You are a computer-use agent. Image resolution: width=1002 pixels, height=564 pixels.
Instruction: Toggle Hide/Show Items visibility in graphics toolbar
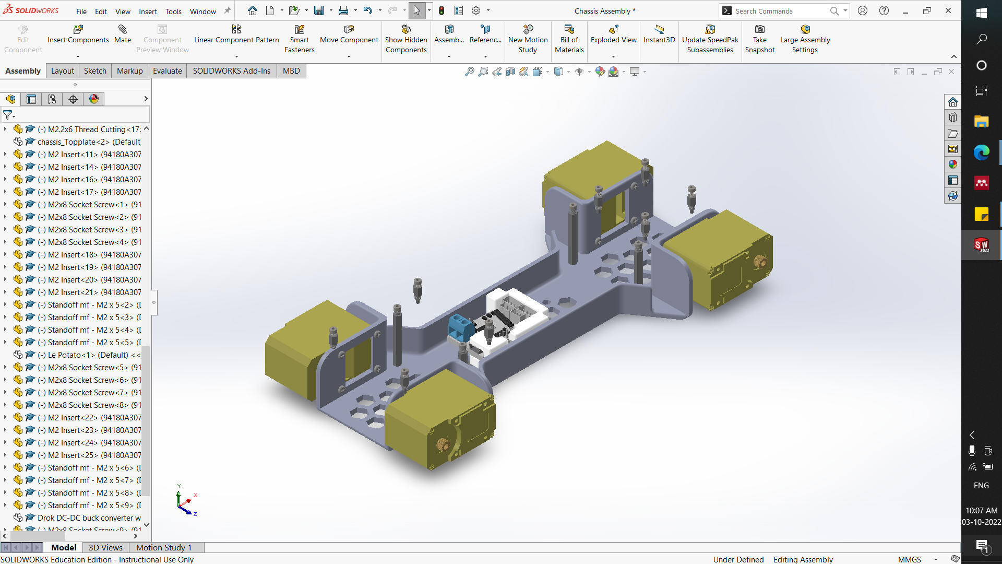pos(579,72)
